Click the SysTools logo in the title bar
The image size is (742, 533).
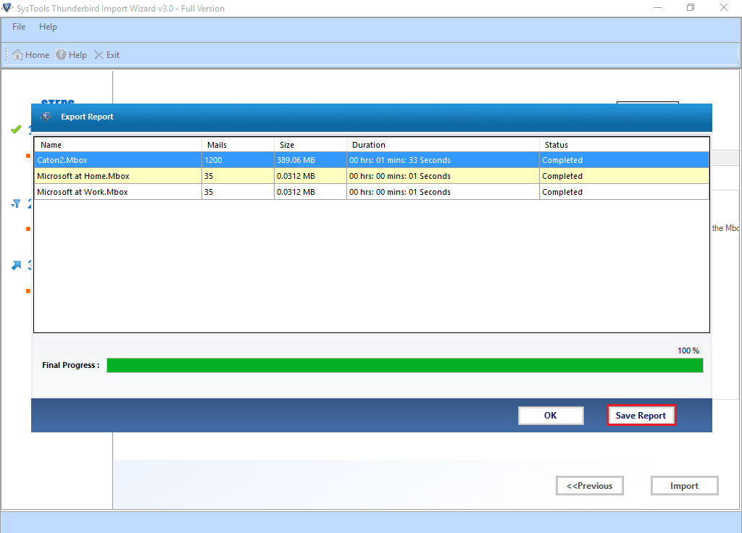coord(7,8)
